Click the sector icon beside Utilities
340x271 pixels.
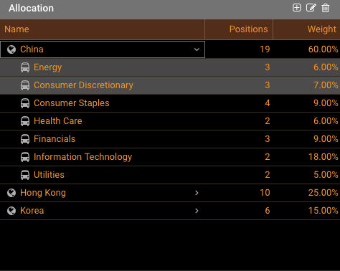25,175
